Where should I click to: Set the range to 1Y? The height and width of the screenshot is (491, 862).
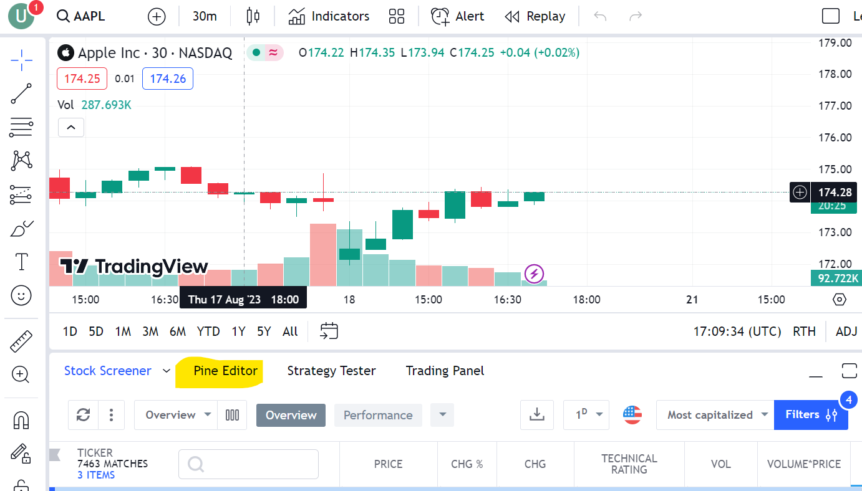(238, 331)
